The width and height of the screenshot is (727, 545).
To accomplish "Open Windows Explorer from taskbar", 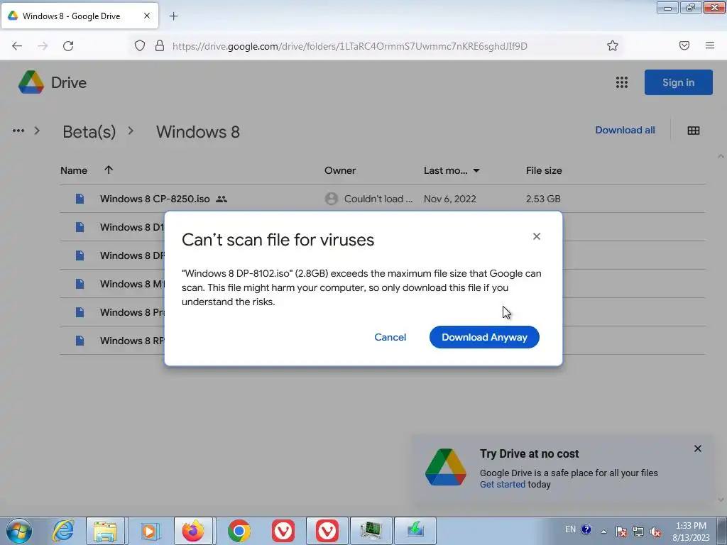I will pyautogui.click(x=105, y=531).
